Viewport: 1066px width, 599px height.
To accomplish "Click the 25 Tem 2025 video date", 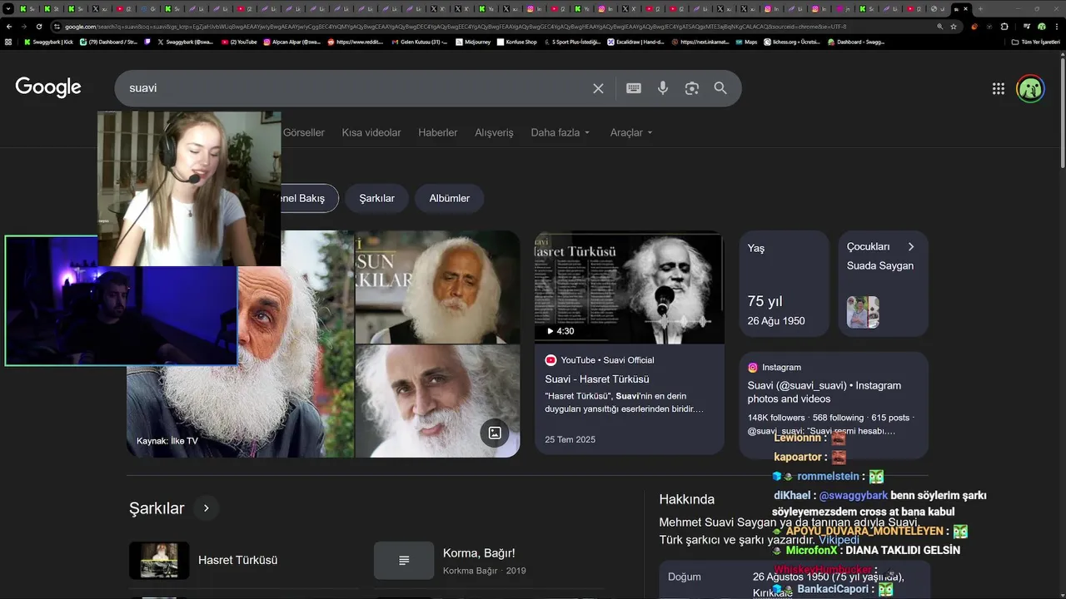I will (x=570, y=439).
